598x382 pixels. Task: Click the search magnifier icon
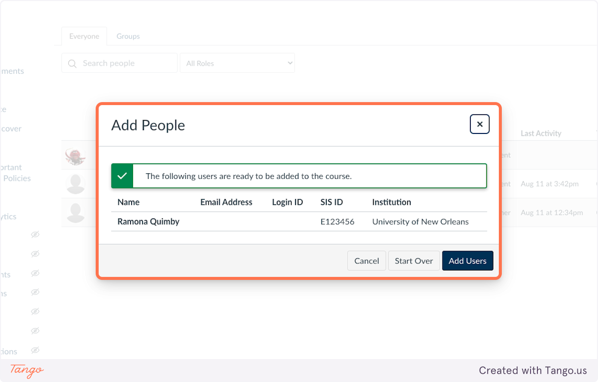(x=72, y=63)
